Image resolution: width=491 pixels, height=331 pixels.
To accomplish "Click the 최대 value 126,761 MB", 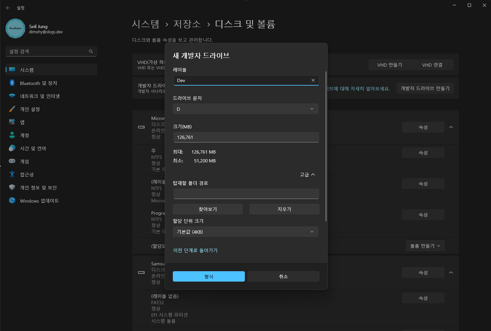I will pyautogui.click(x=204, y=152).
